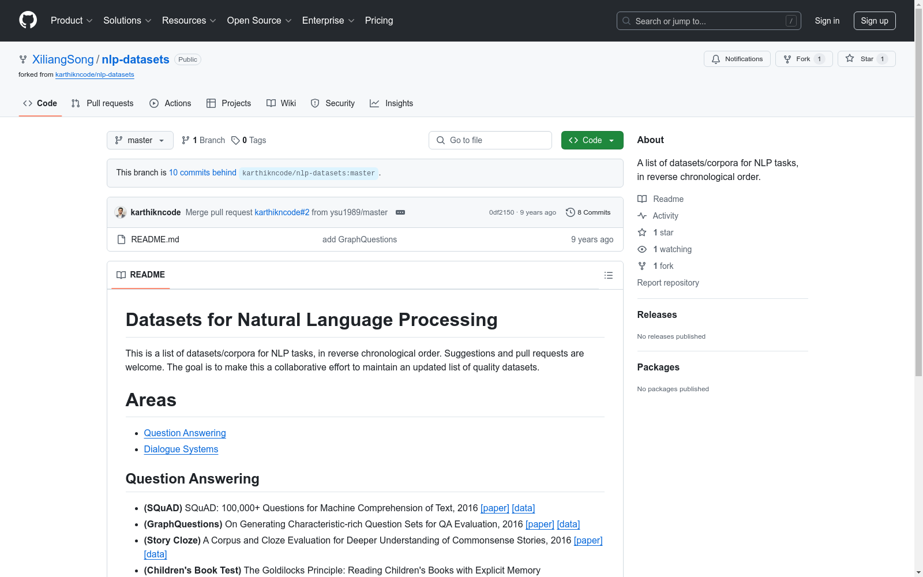Image resolution: width=923 pixels, height=577 pixels.
Task: Open the Actions tab
Action: click(x=170, y=103)
